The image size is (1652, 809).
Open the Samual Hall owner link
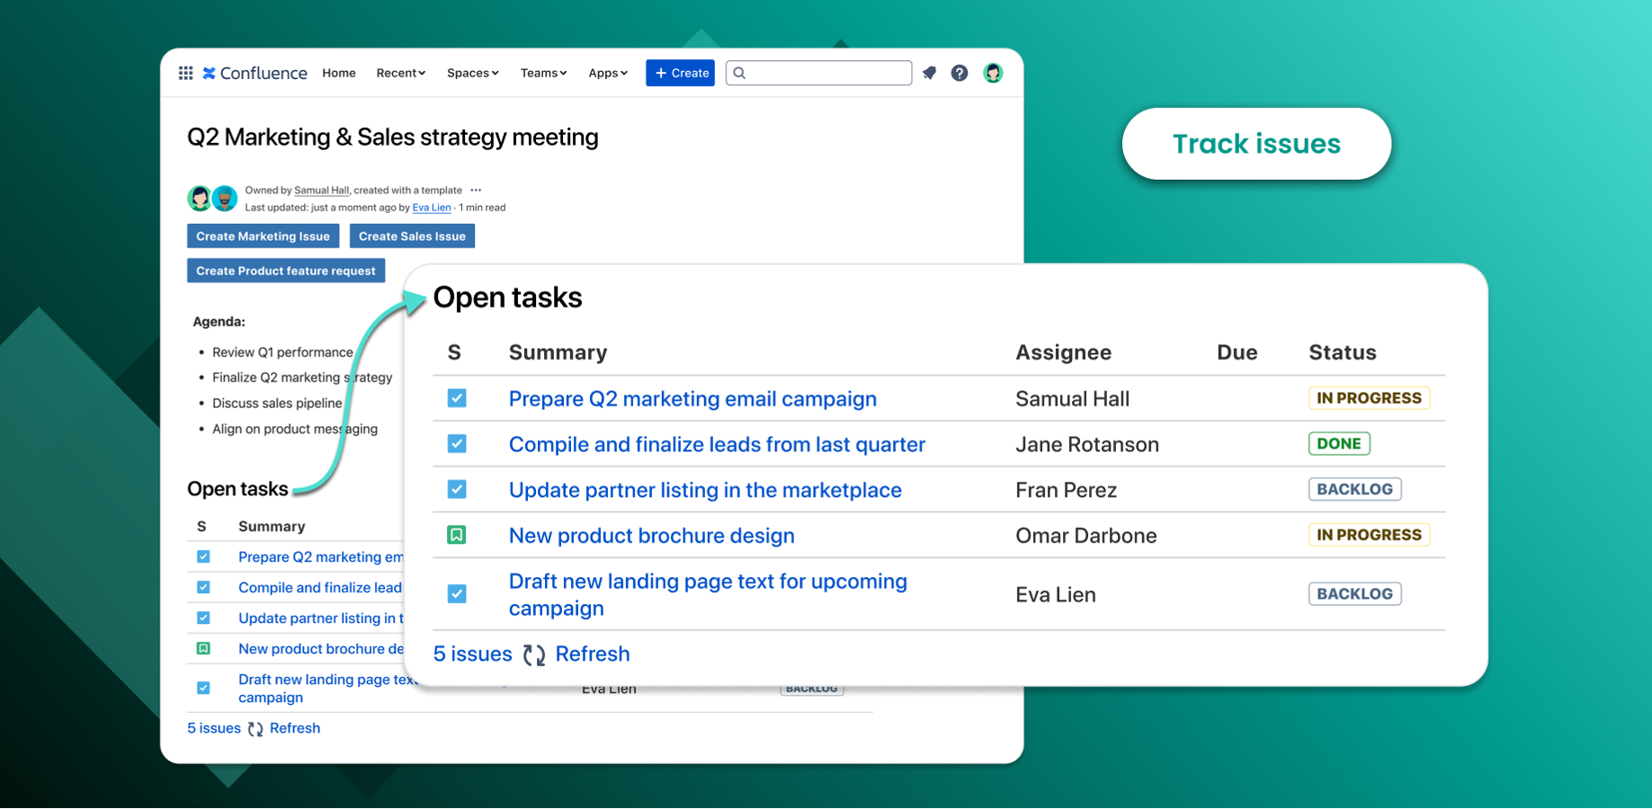point(322,191)
